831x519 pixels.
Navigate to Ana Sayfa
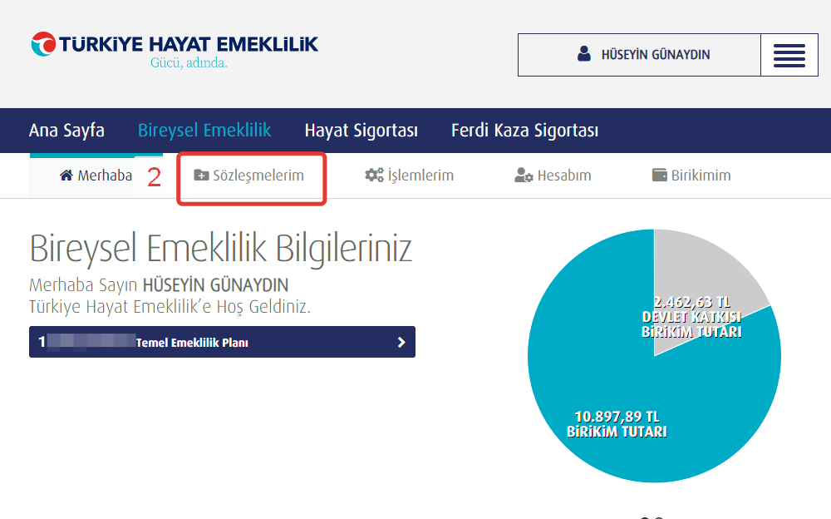click(x=66, y=131)
